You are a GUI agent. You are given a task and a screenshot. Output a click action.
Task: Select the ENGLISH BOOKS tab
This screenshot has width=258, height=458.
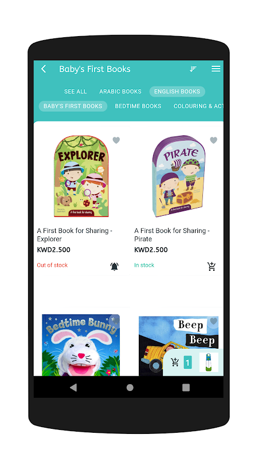pyautogui.click(x=177, y=92)
